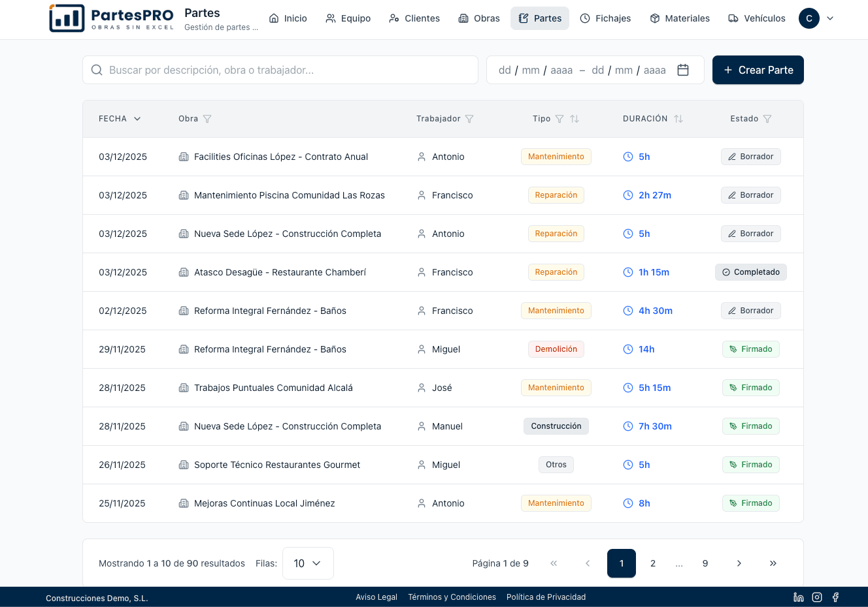The height and width of the screenshot is (607, 868).
Task: Expand the rows per page dropdown
Action: [308, 563]
